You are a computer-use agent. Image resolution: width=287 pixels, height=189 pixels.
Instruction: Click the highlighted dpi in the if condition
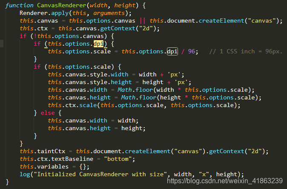point(98,44)
